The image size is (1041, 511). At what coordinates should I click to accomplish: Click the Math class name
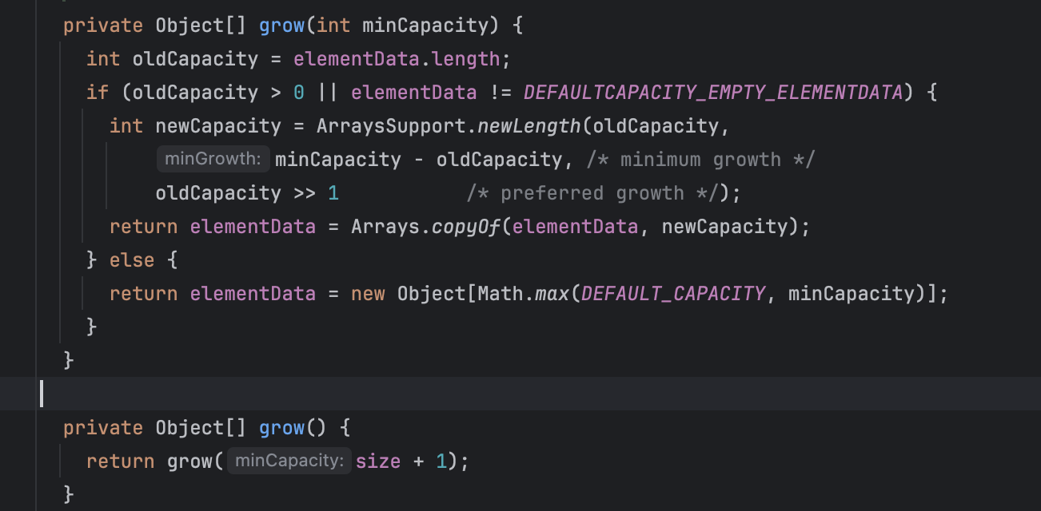pos(501,294)
